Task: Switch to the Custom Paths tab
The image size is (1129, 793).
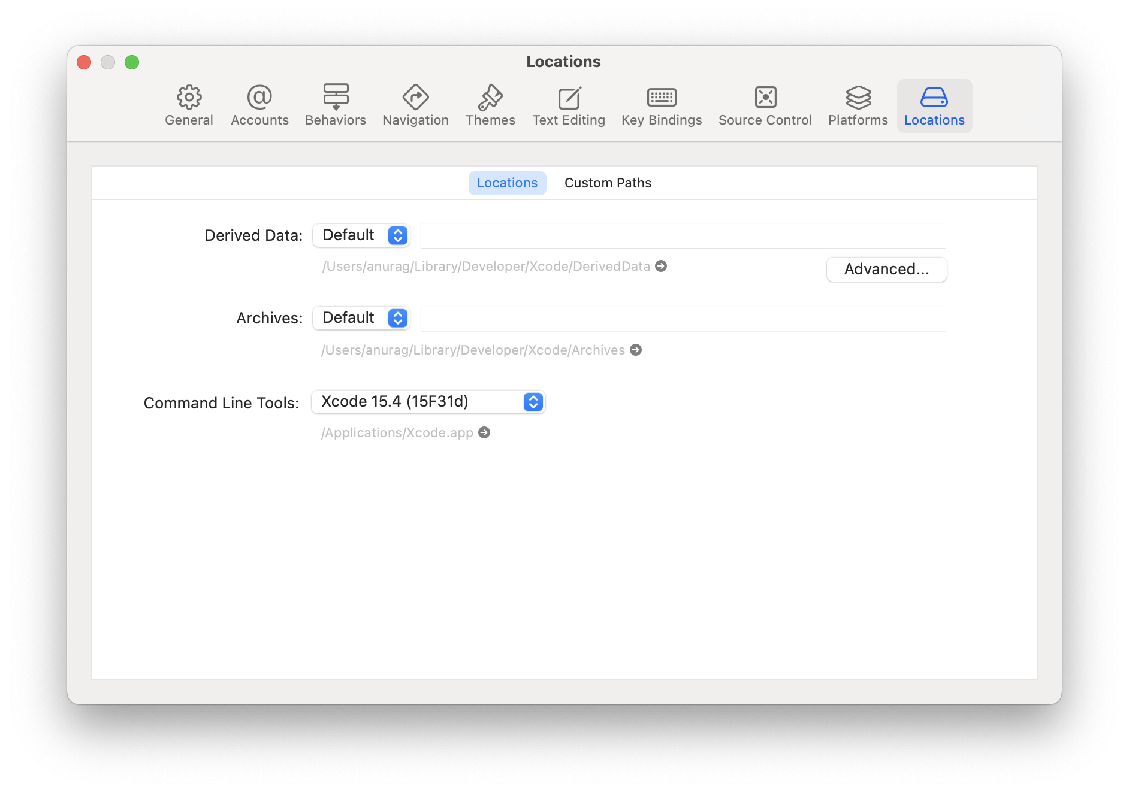Action: coord(607,183)
